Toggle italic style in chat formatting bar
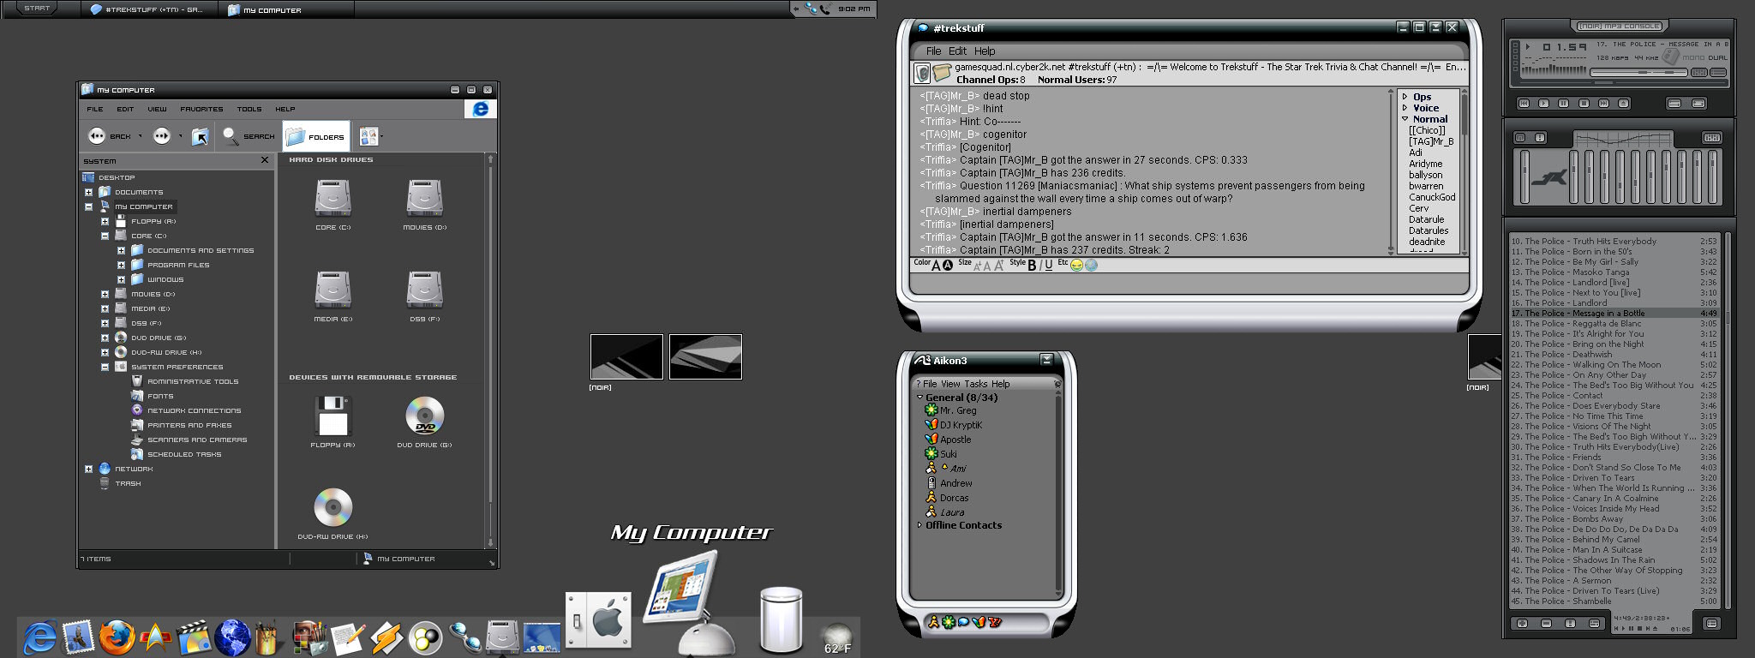The height and width of the screenshot is (658, 1755). [1041, 266]
